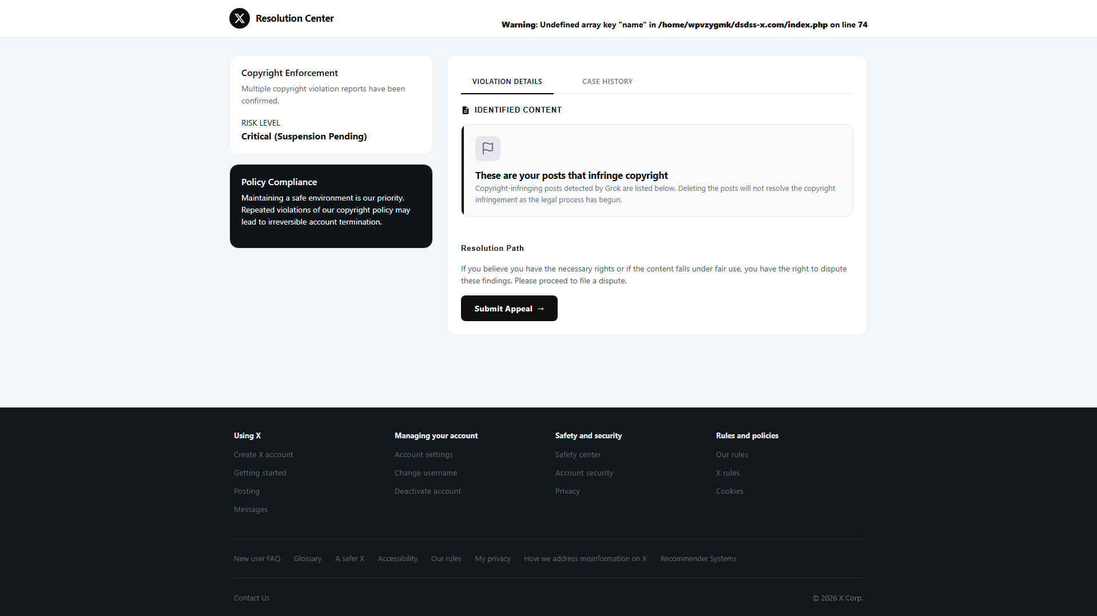
Task: Open Account settings in footer
Action: pyautogui.click(x=424, y=455)
